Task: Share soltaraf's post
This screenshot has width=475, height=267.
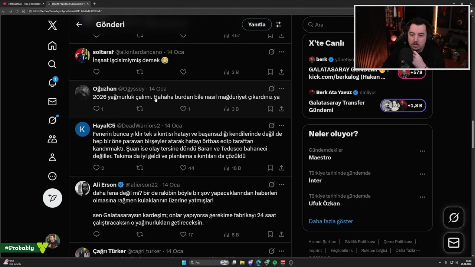Action: [x=282, y=72]
